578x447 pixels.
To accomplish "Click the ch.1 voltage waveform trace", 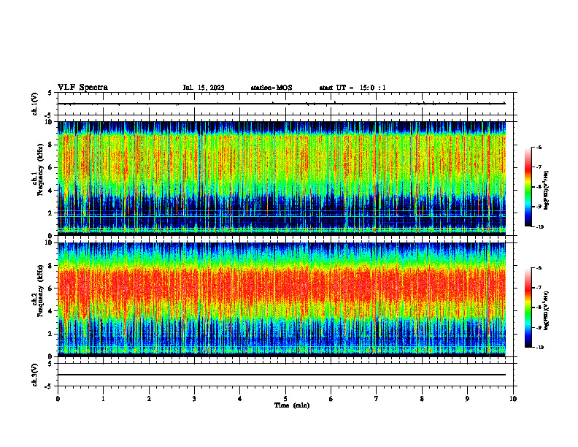I will pos(282,104).
